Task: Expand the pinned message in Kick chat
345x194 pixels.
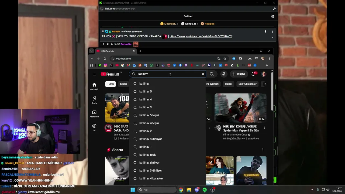Action: (272, 37)
